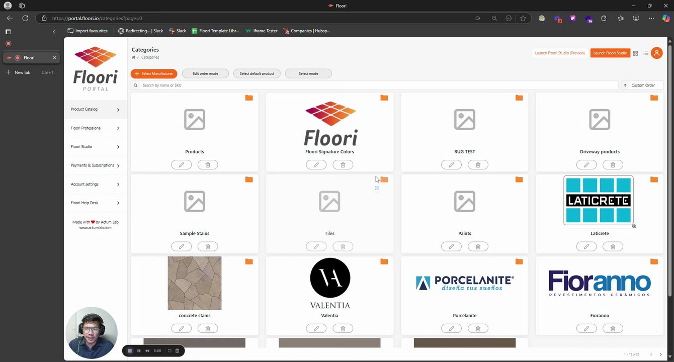
Task: Open the Import favourites bookmark
Action: [x=88, y=31]
